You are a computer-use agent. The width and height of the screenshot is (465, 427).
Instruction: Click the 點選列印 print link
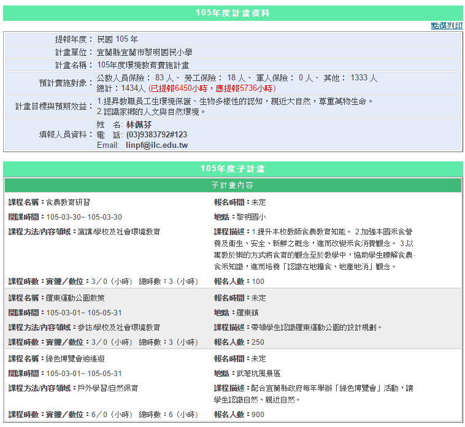coord(447,26)
